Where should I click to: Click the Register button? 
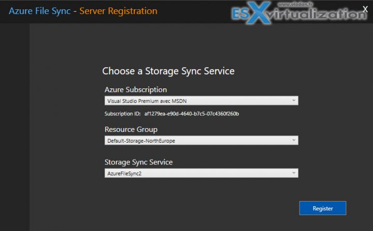tap(322, 208)
